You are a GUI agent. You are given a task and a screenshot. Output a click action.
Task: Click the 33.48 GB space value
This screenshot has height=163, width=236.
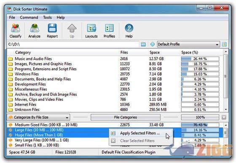click(156, 125)
